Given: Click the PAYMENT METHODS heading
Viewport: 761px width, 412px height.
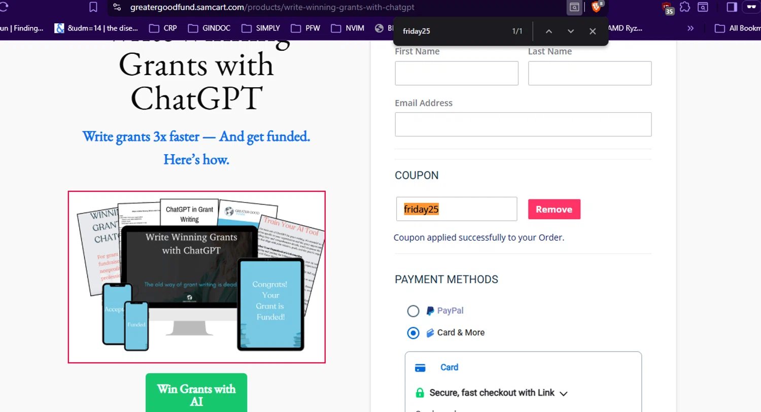Looking at the screenshot, I should (446, 280).
